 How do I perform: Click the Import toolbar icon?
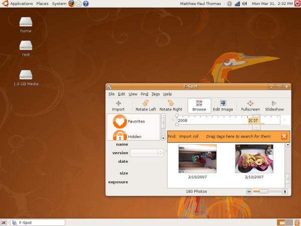tap(118, 103)
